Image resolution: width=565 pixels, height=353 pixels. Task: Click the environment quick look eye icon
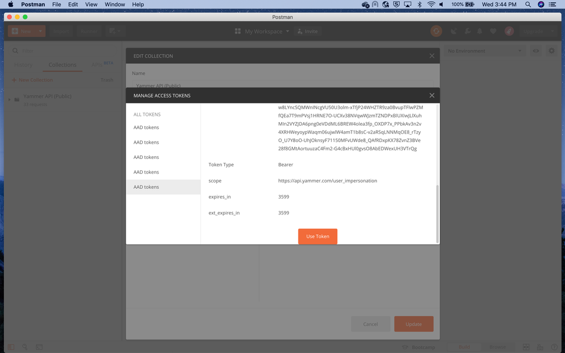point(536,51)
